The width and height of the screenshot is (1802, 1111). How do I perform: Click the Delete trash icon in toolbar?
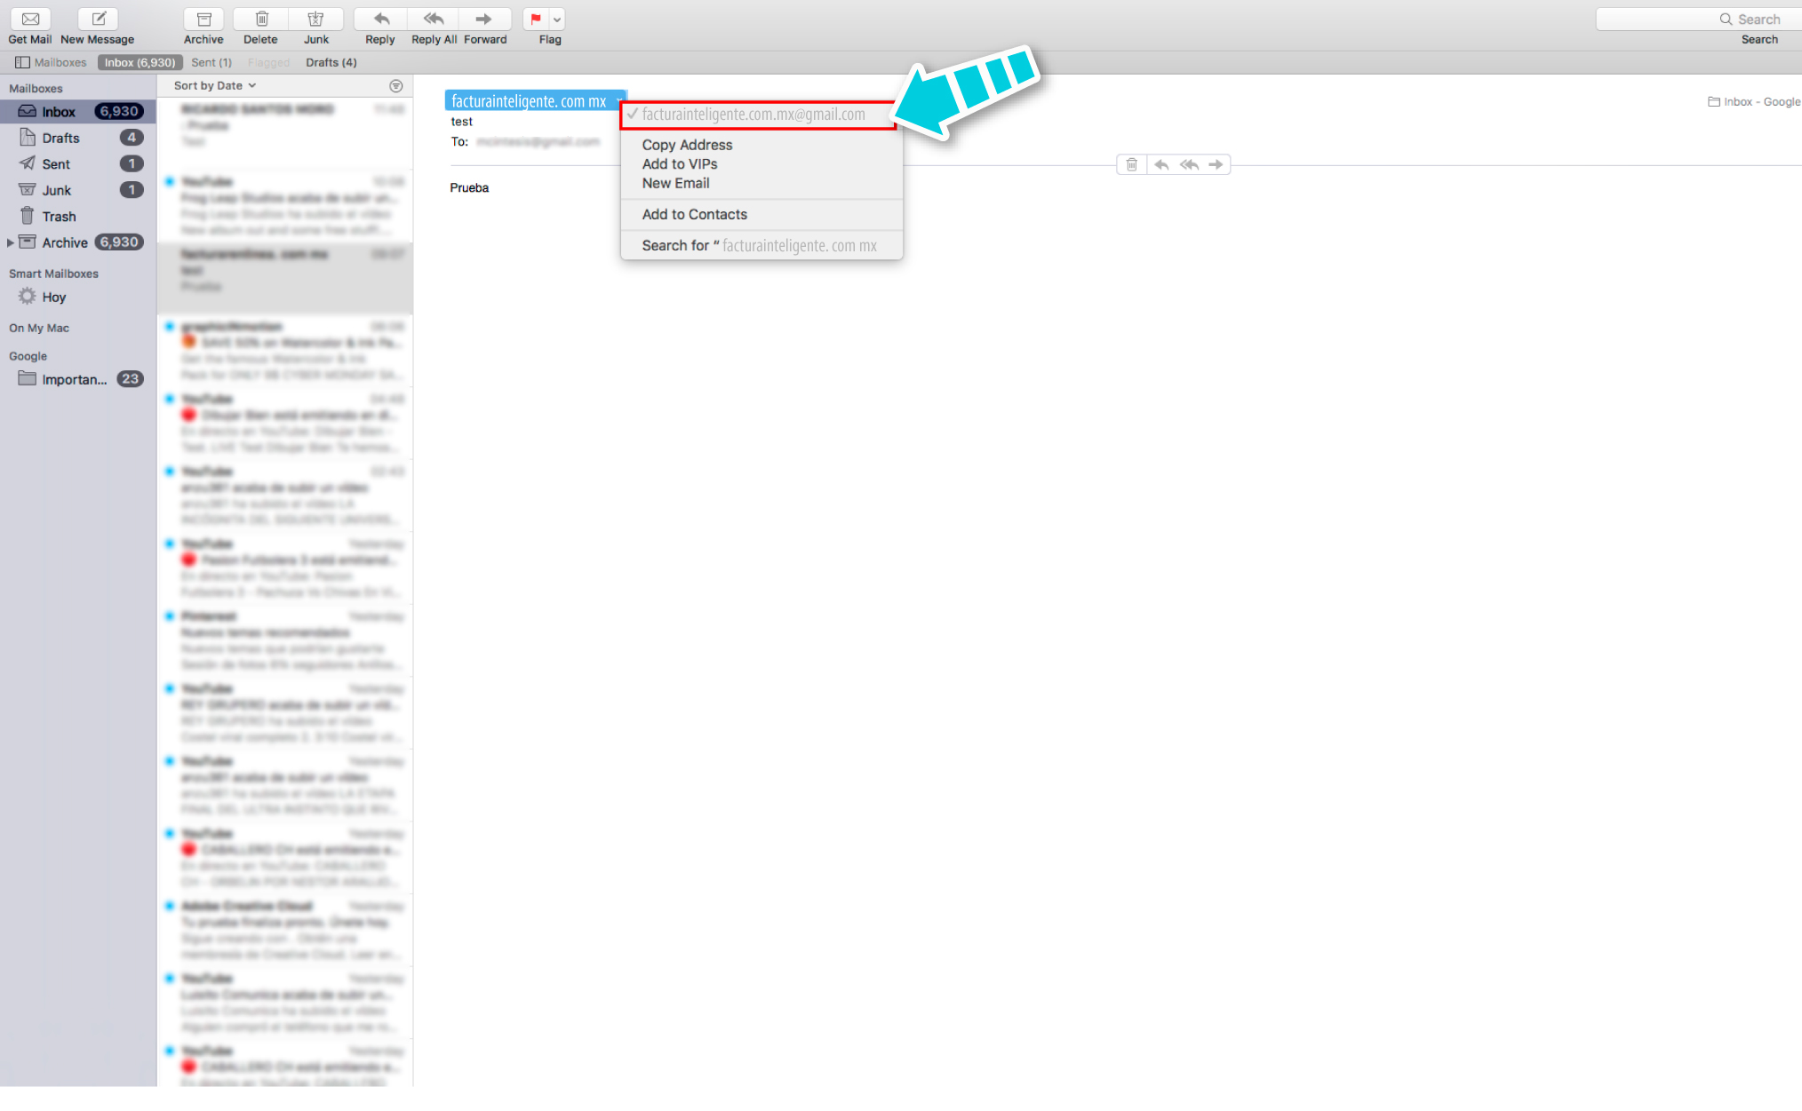point(261,19)
